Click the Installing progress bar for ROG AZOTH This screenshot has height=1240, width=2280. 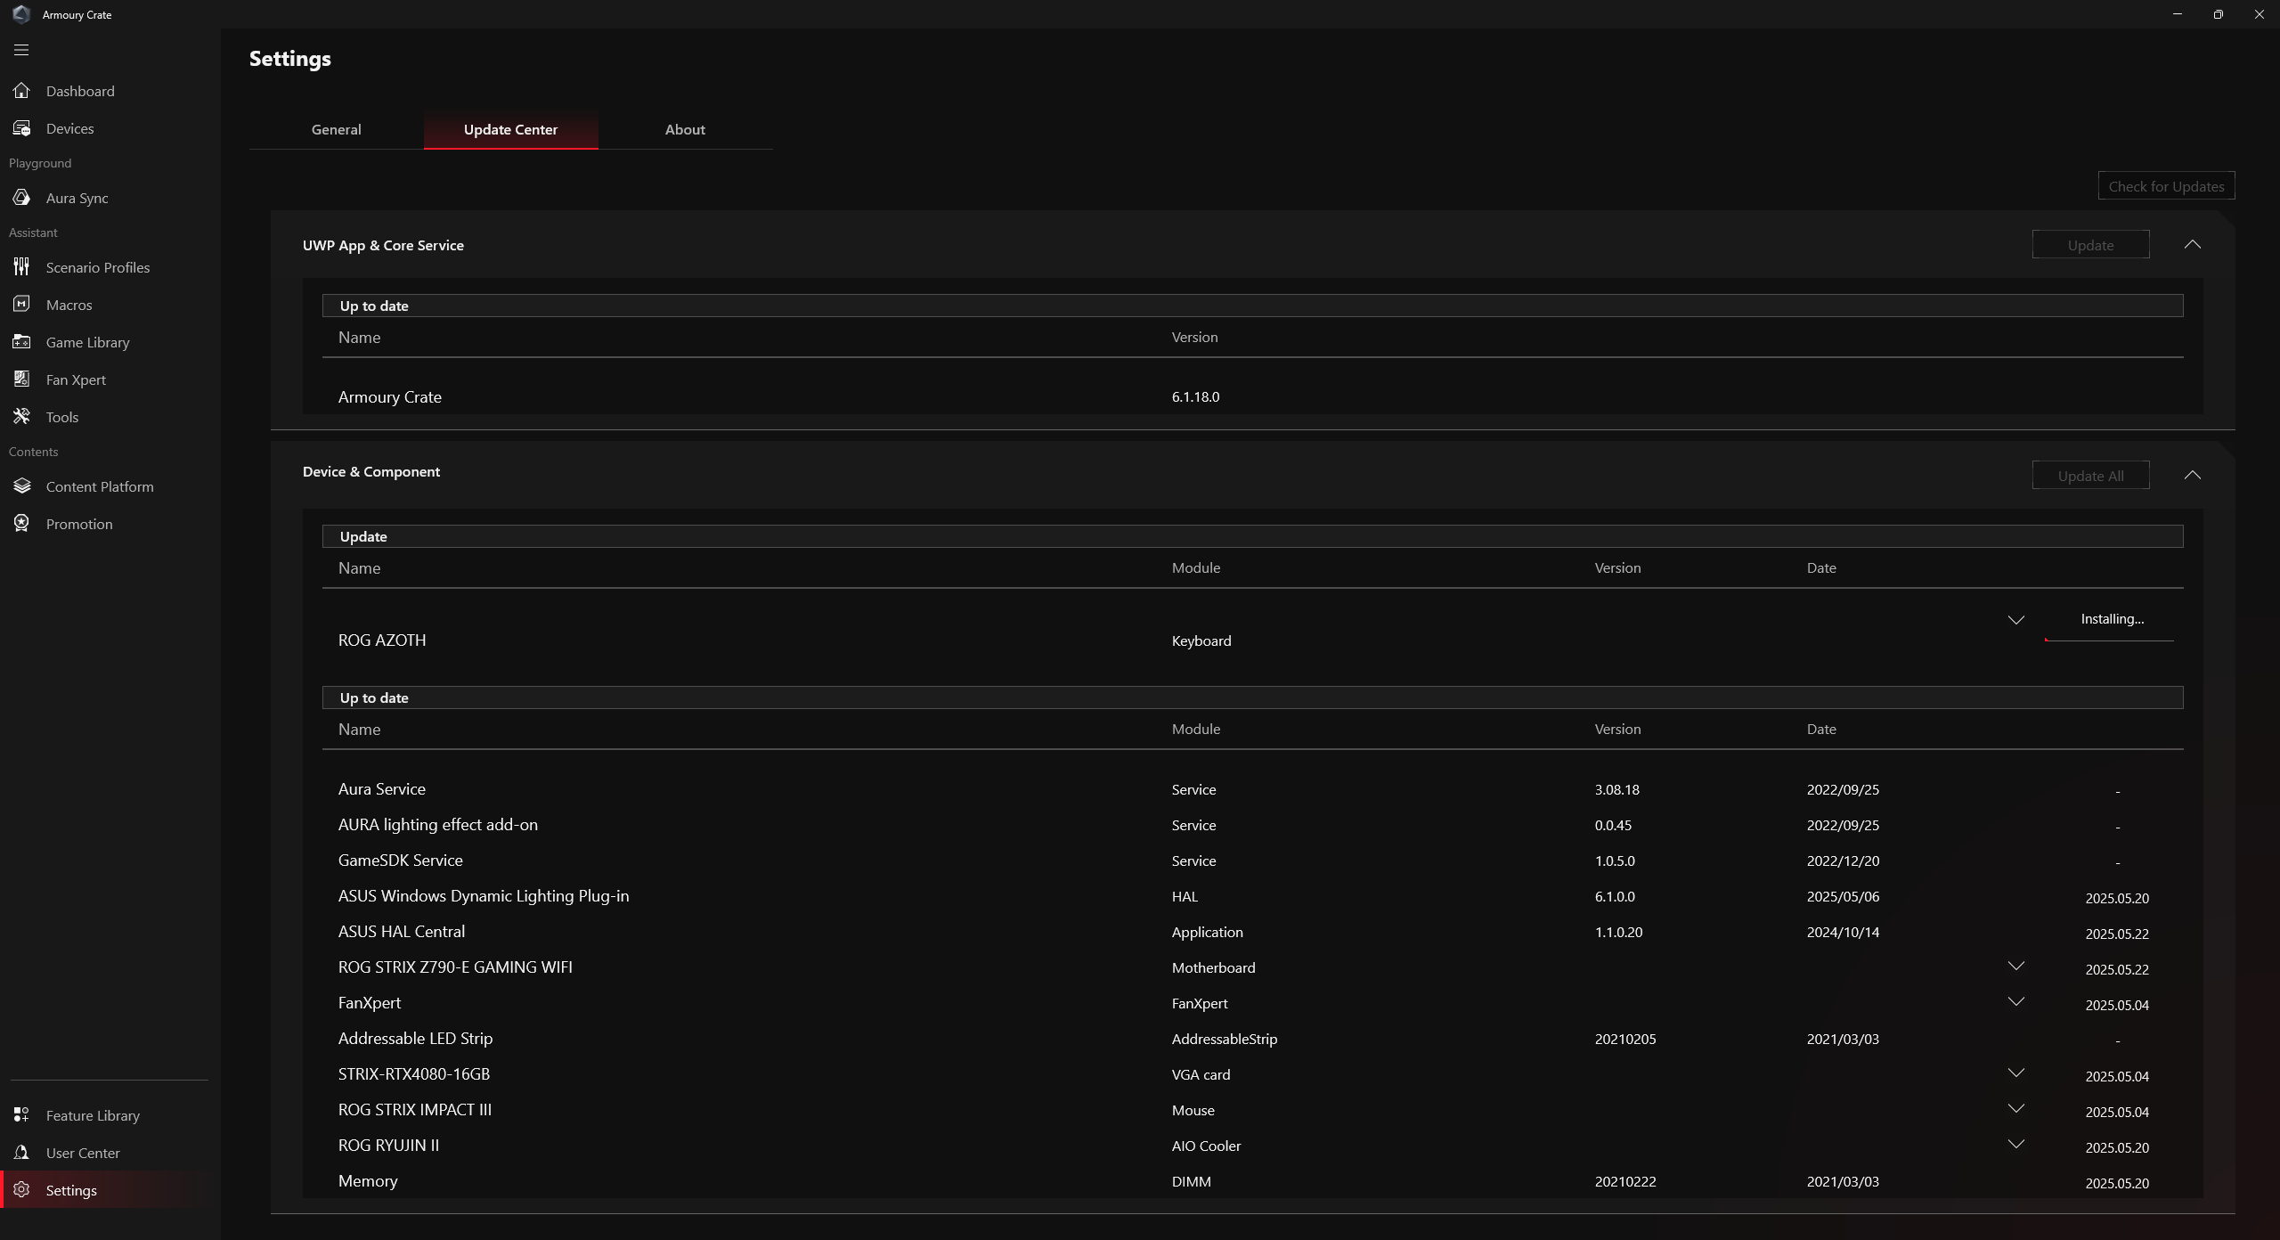pos(2109,640)
